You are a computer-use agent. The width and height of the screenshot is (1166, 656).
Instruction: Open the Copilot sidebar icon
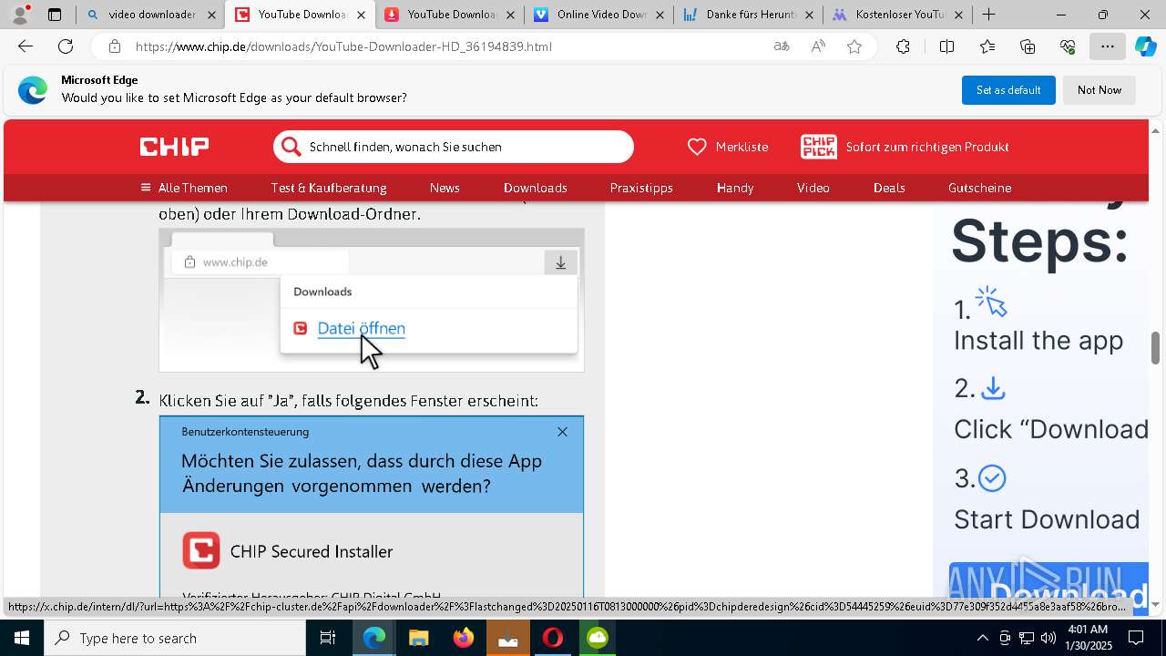pyautogui.click(x=1145, y=46)
